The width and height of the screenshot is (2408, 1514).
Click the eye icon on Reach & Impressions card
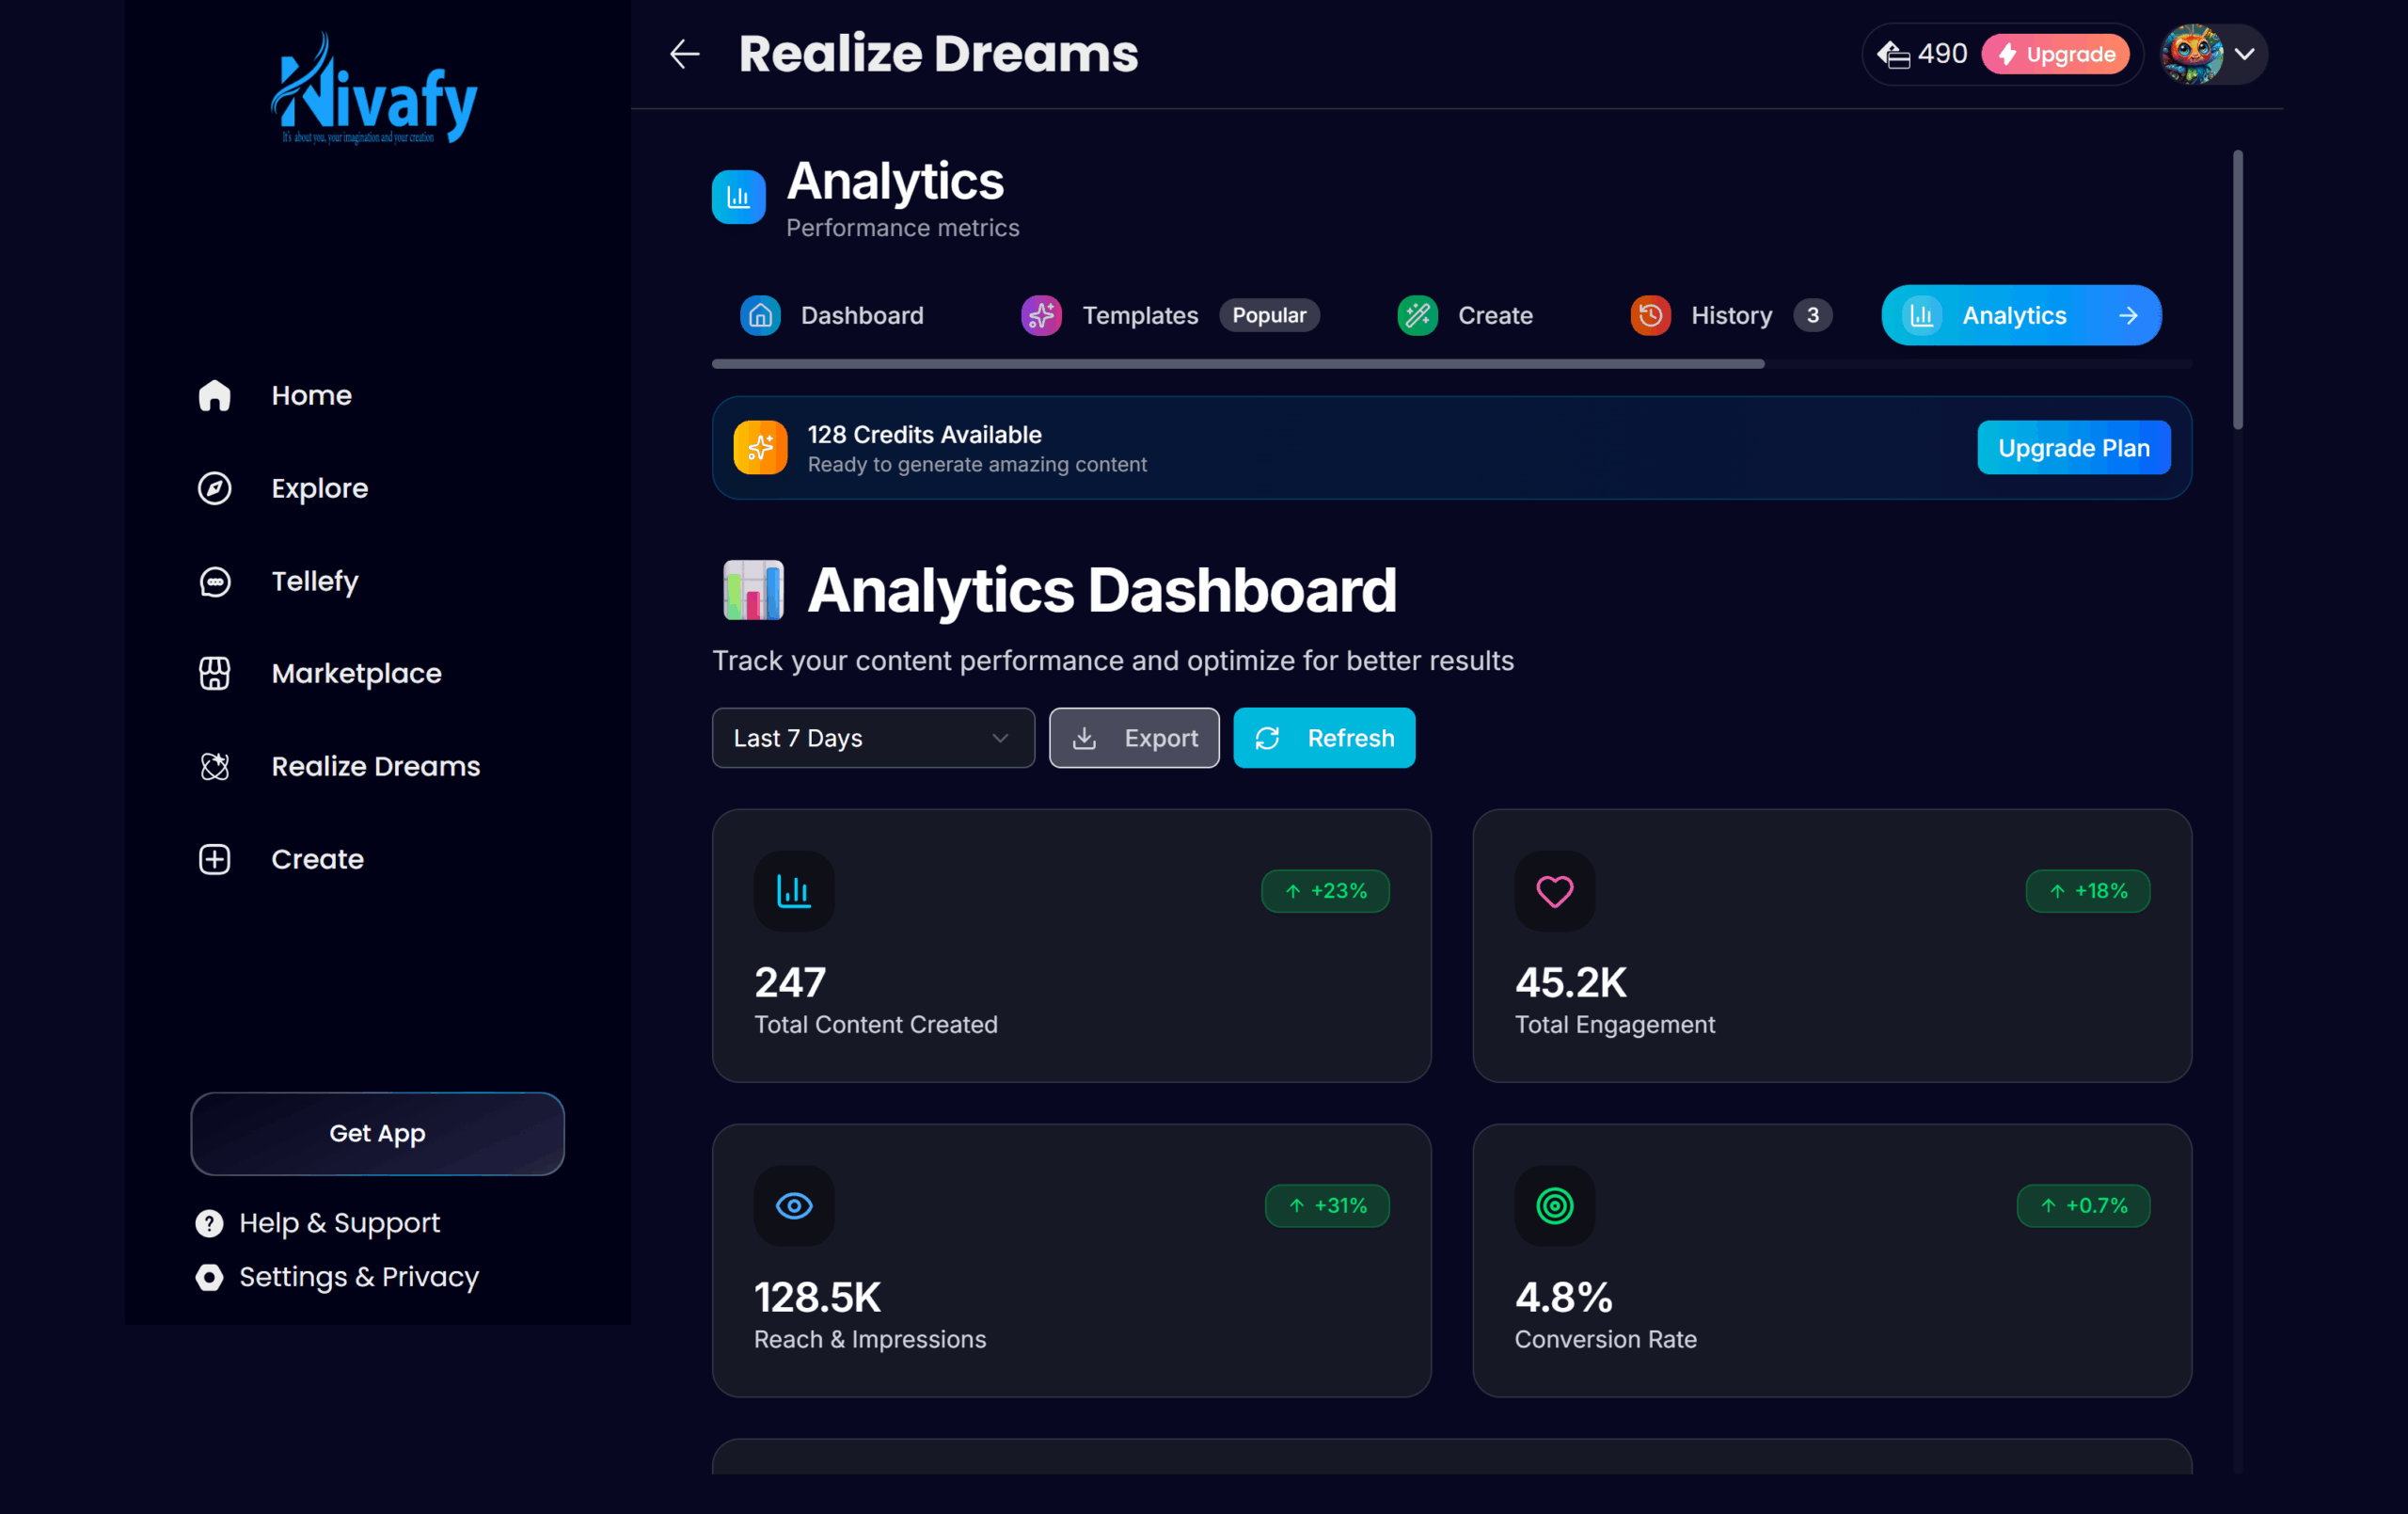click(794, 1205)
